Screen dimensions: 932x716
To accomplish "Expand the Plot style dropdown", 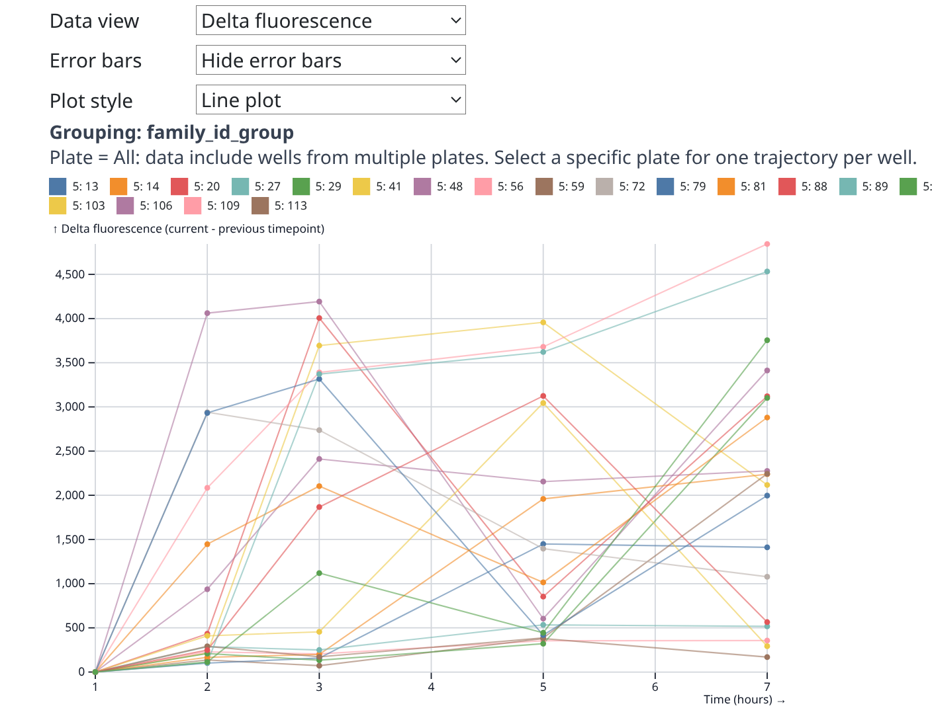I will point(330,100).
